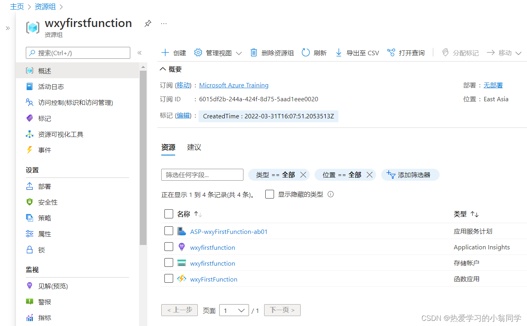Open the wxyfirstfunction storage account resource
527x326 pixels.
(212, 263)
